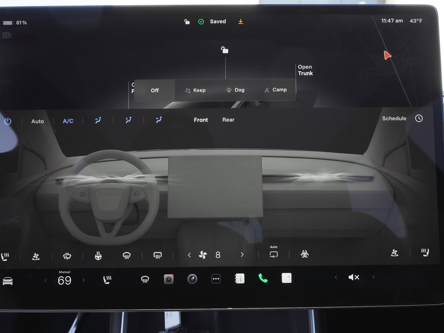
Task: Select the heated steering wheel icon
Action: click(x=98, y=255)
